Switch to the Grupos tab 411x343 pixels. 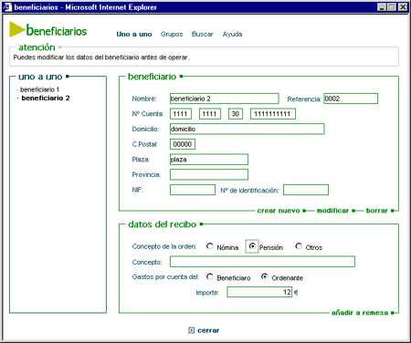tap(172, 35)
